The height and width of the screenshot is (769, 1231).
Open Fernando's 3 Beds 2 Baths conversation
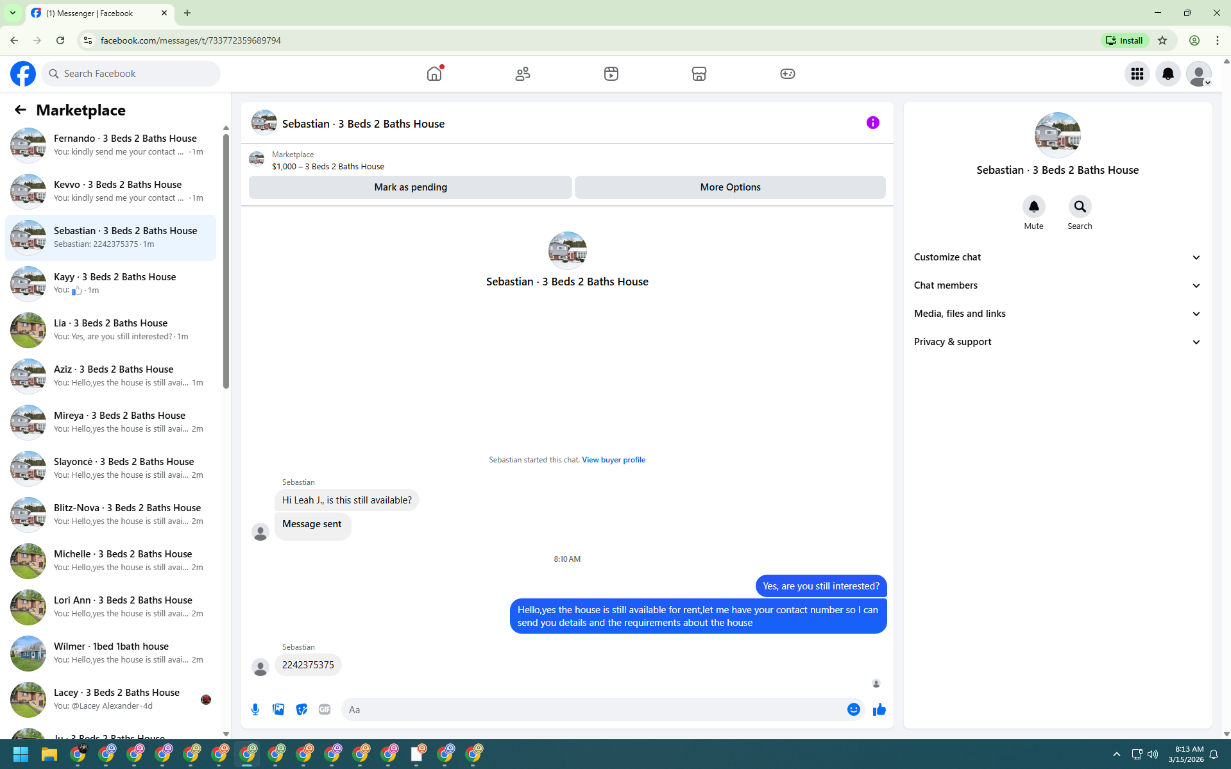110,145
